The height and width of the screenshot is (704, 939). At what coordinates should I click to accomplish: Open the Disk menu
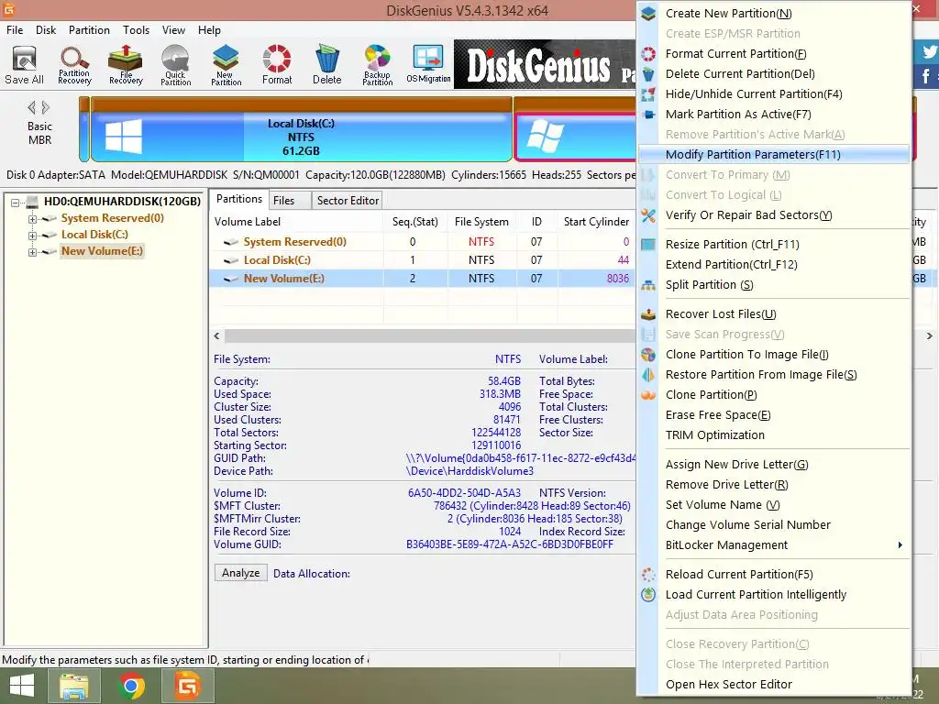46,30
